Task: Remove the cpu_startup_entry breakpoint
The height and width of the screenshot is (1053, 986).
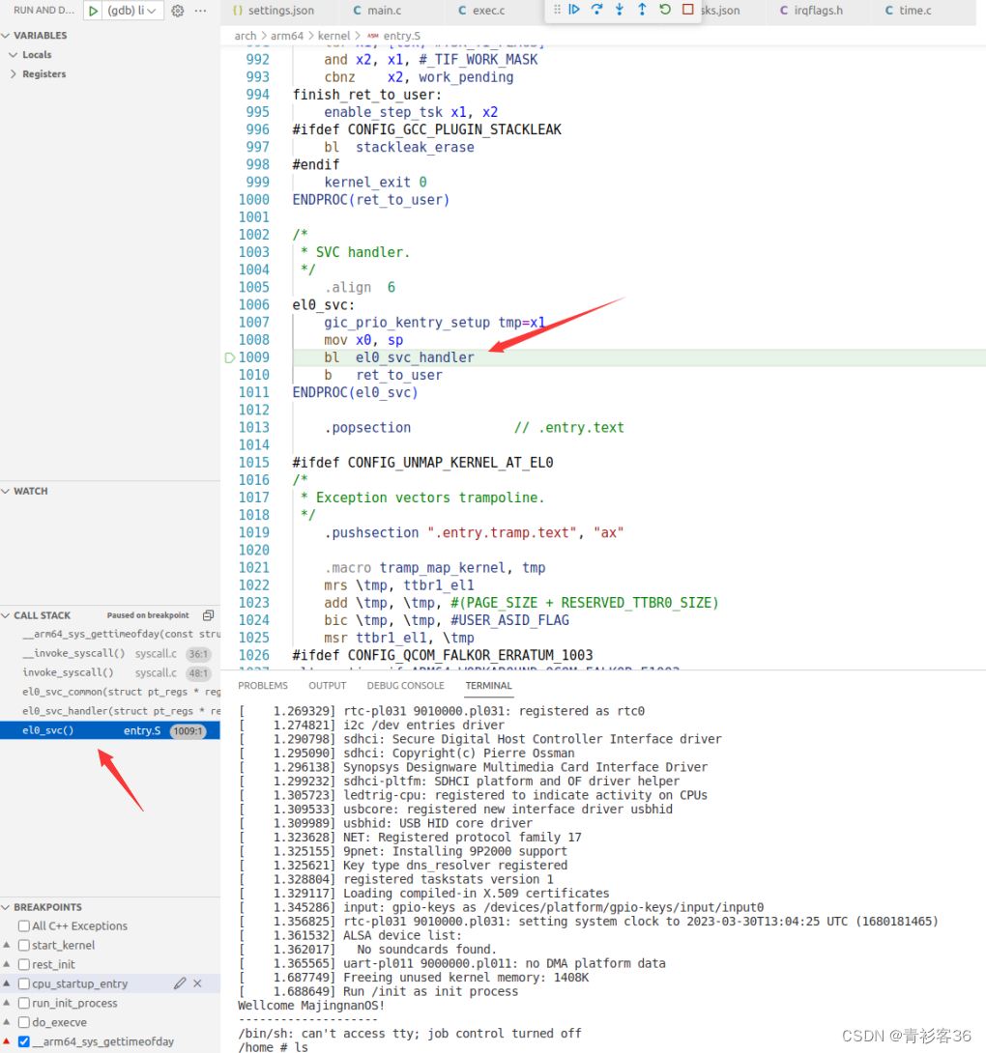Action: point(197,983)
